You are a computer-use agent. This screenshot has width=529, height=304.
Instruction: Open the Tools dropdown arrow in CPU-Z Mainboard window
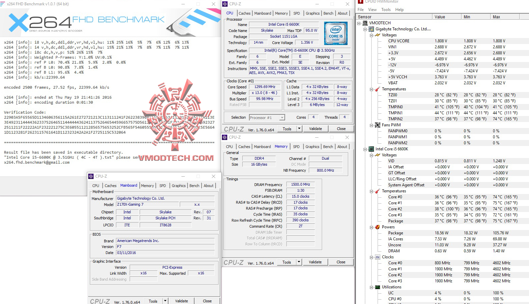165,301
